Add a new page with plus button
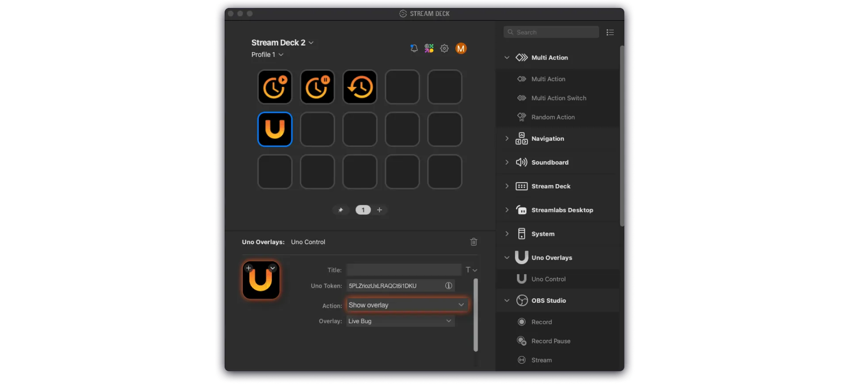The height and width of the screenshot is (384, 849). coord(379,210)
